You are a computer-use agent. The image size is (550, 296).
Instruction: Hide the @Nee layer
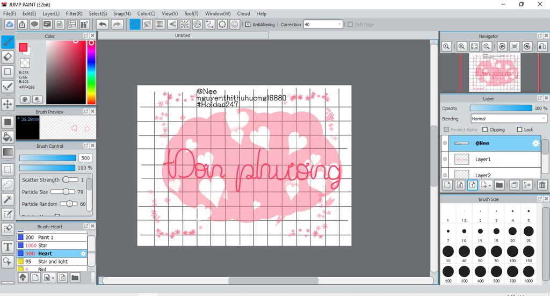coord(445,143)
